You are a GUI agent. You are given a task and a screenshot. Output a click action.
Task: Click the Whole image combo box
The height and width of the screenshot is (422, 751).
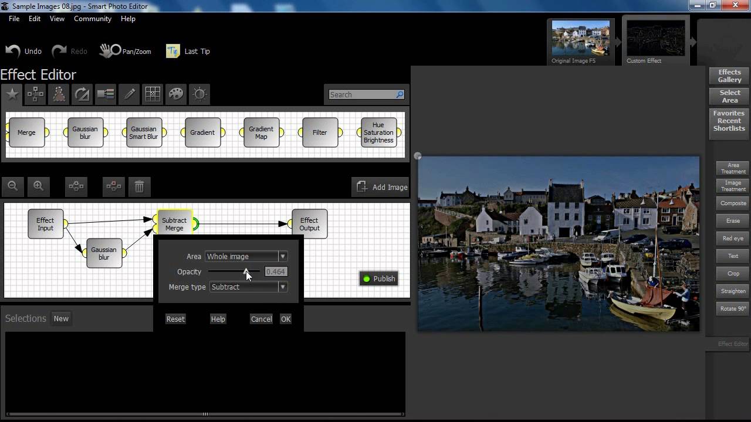tap(246, 257)
